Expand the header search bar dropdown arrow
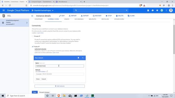The height and width of the screenshot is (98, 175). coord(127,10)
